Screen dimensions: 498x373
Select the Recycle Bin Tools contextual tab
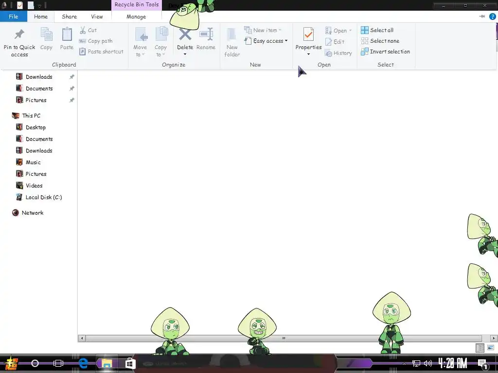[x=137, y=5]
